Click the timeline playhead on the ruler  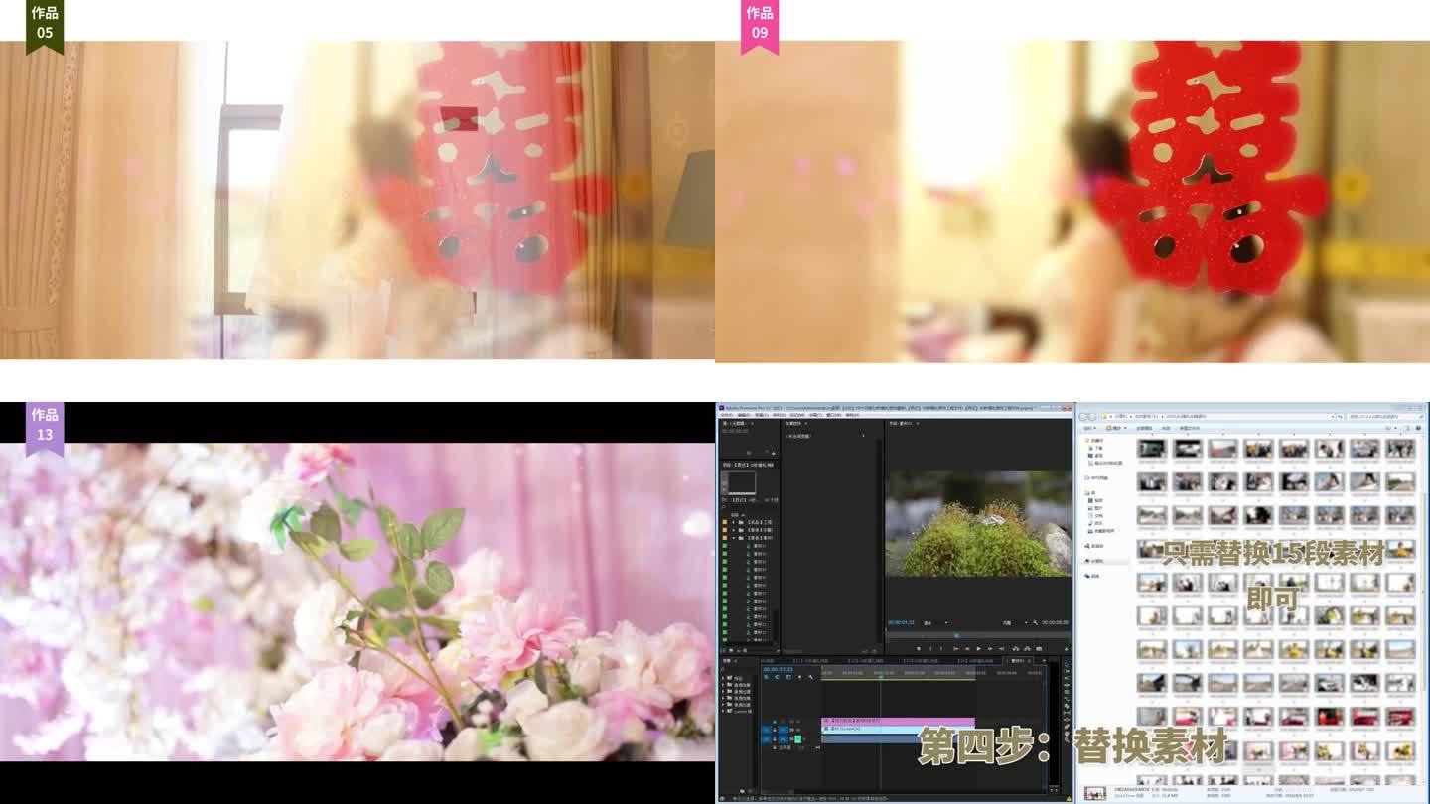click(881, 677)
